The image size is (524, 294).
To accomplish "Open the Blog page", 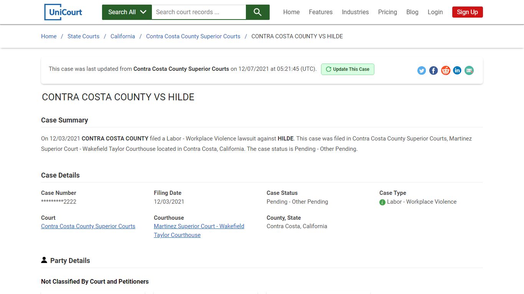I will point(412,12).
